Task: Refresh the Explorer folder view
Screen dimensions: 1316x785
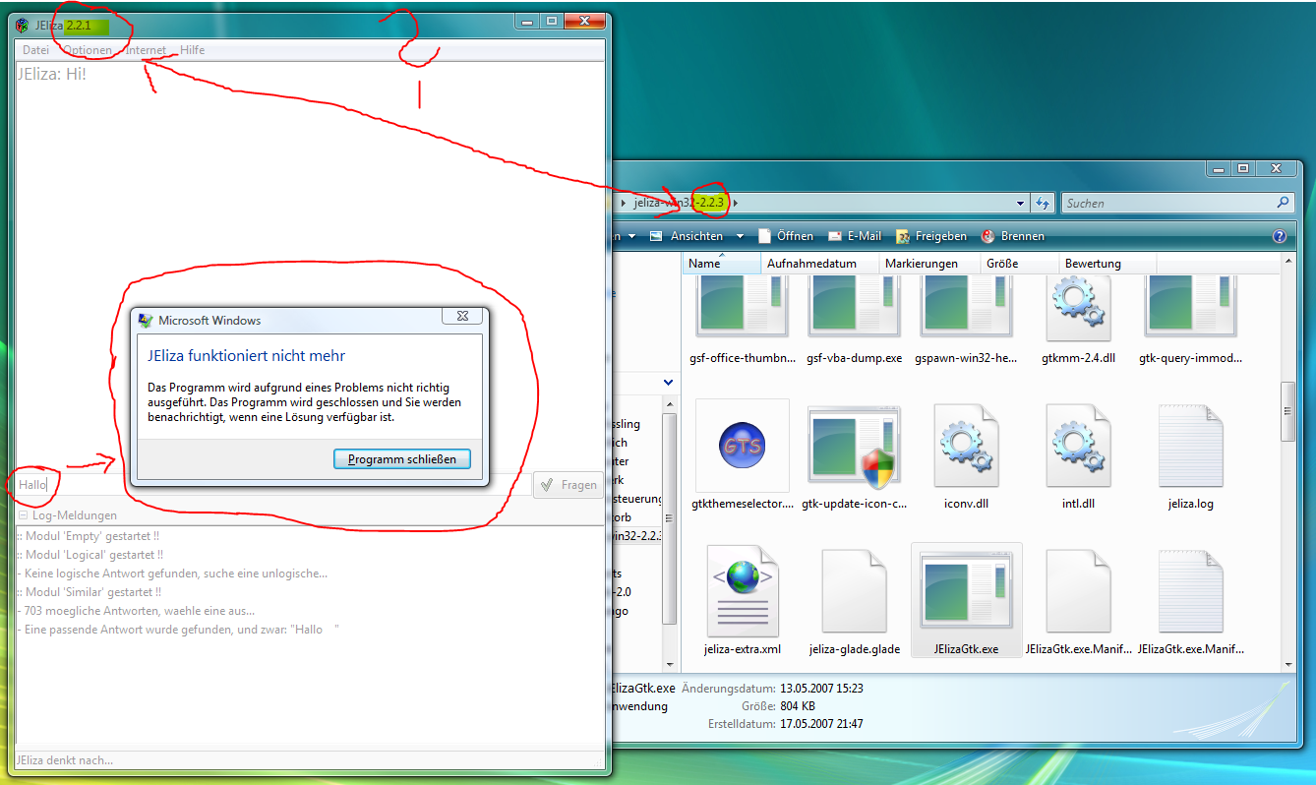Action: [1043, 203]
